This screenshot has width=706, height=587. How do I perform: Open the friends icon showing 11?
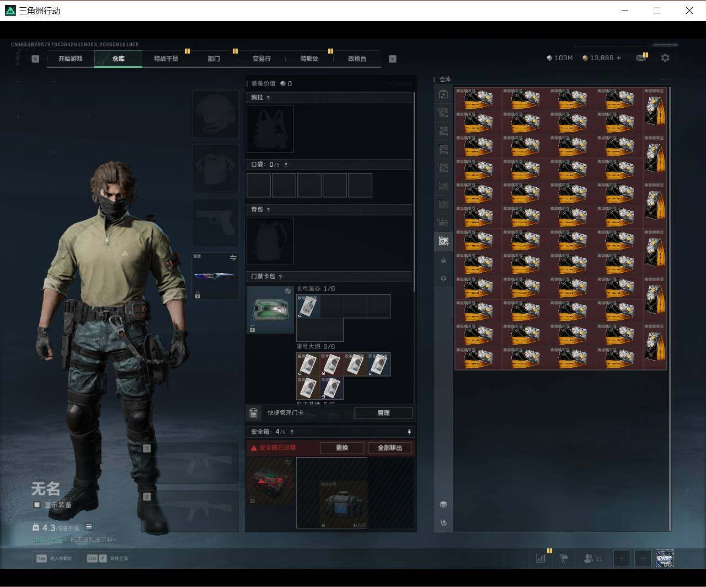tap(592, 558)
